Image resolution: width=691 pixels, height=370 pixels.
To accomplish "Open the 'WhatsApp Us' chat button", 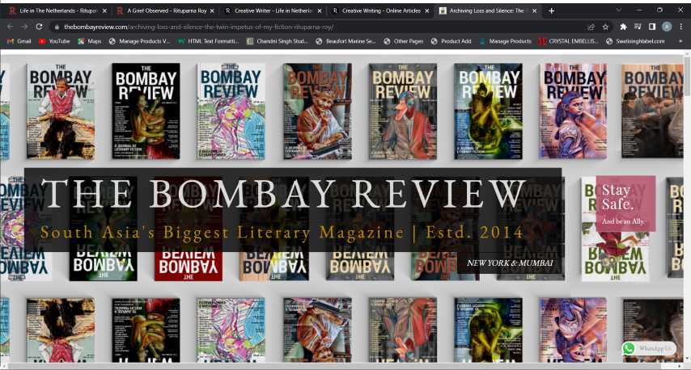I will click(x=649, y=348).
